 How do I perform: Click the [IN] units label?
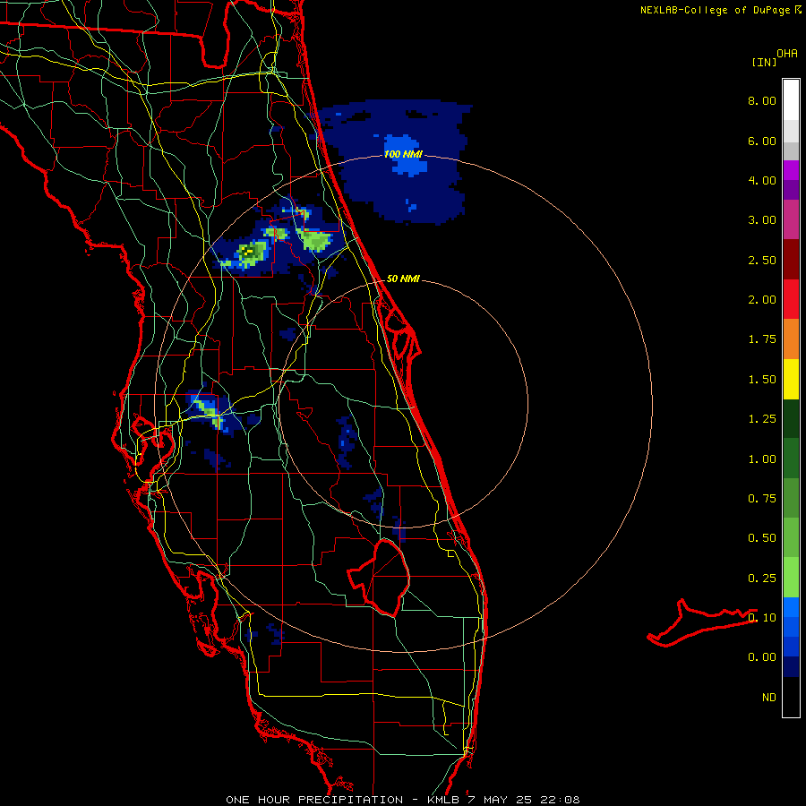tap(764, 62)
